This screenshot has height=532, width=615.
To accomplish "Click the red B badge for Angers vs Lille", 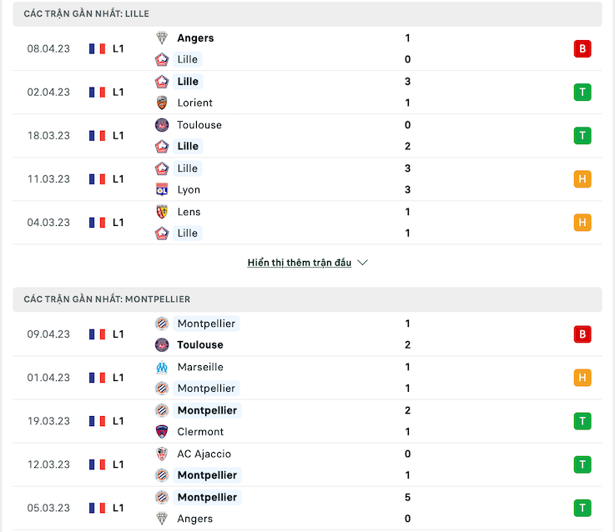I will (x=582, y=48).
